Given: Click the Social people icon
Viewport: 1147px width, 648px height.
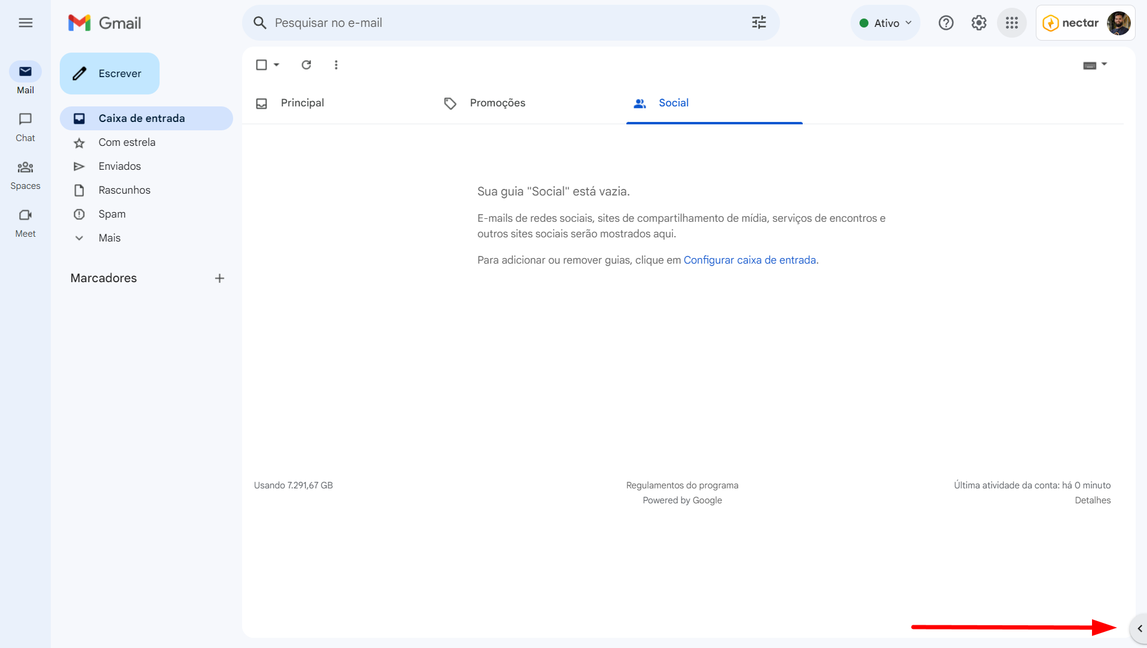Looking at the screenshot, I should (x=640, y=103).
